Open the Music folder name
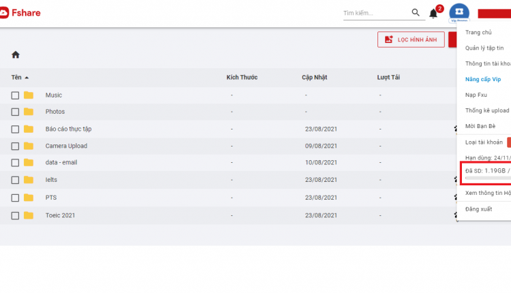Screen dimensions: 511x293 pos(53,95)
